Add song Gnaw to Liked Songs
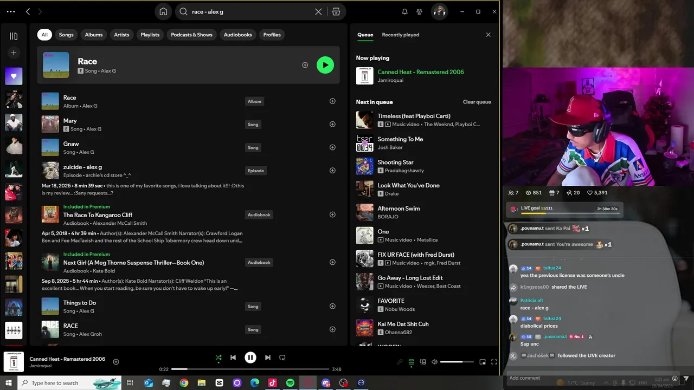Viewport: 694px width, 390px height. click(x=332, y=147)
